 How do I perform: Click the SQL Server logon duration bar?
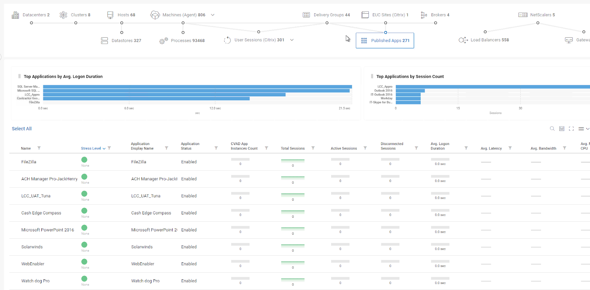point(197,87)
